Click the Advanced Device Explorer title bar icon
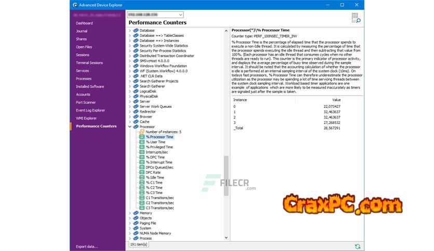The height and width of the screenshot is (251, 434). click(75, 5)
